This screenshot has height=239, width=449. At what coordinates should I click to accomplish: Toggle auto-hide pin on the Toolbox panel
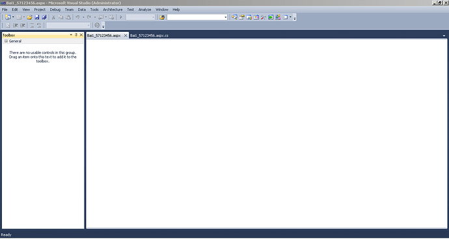click(x=76, y=35)
